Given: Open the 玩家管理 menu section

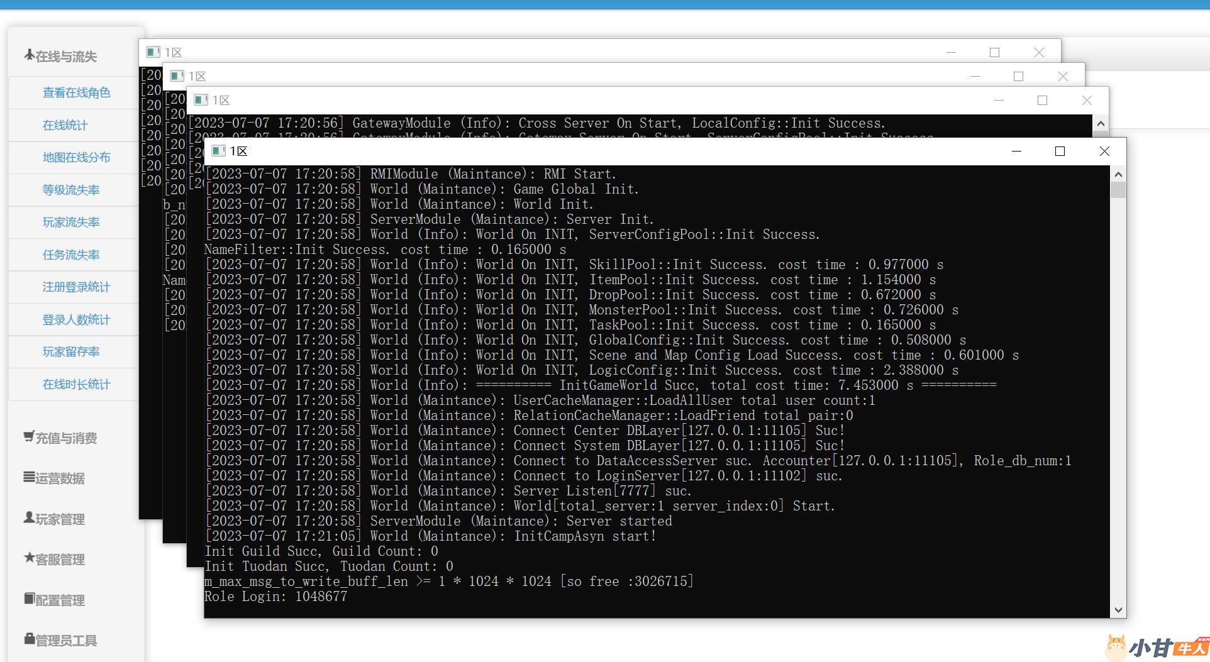Looking at the screenshot, I should [54, 519].
